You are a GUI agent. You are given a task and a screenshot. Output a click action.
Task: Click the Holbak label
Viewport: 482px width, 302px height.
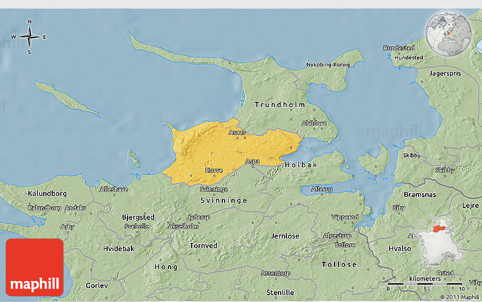click(x=301, y=164)
